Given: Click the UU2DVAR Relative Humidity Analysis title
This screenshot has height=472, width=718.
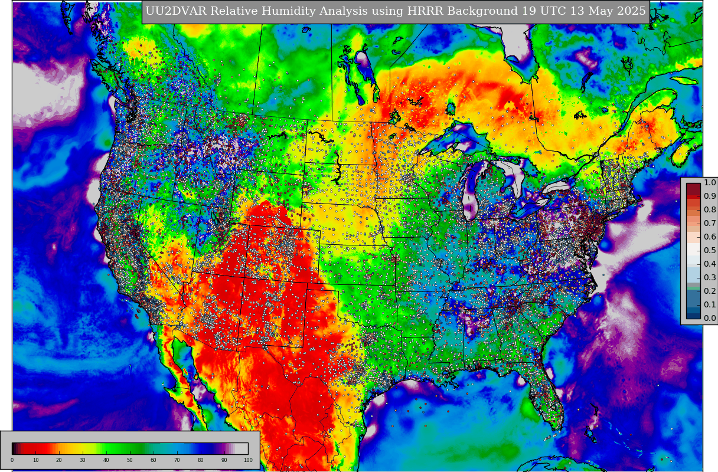Looking at the screenshot, I should (x=396, y=12).
